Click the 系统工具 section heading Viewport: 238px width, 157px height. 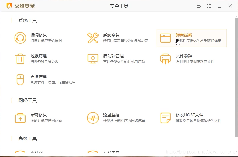pyautogui.click(x=28, y=20)
